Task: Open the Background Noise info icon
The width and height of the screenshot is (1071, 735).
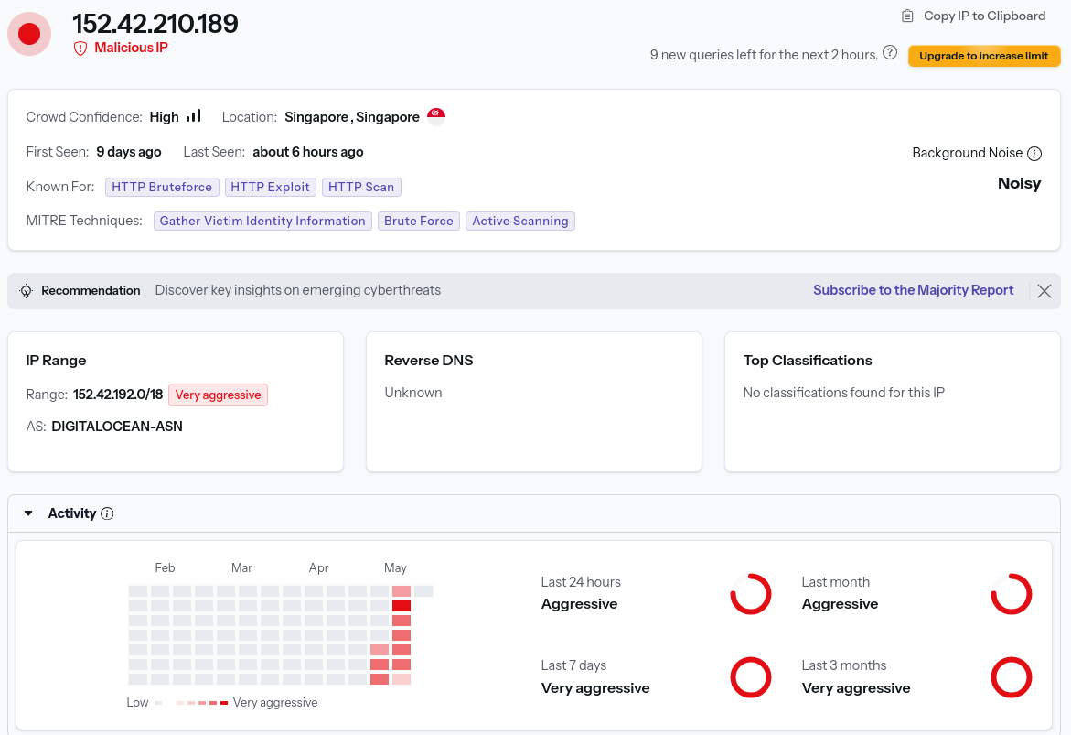Action: (x=1034, y=154)
